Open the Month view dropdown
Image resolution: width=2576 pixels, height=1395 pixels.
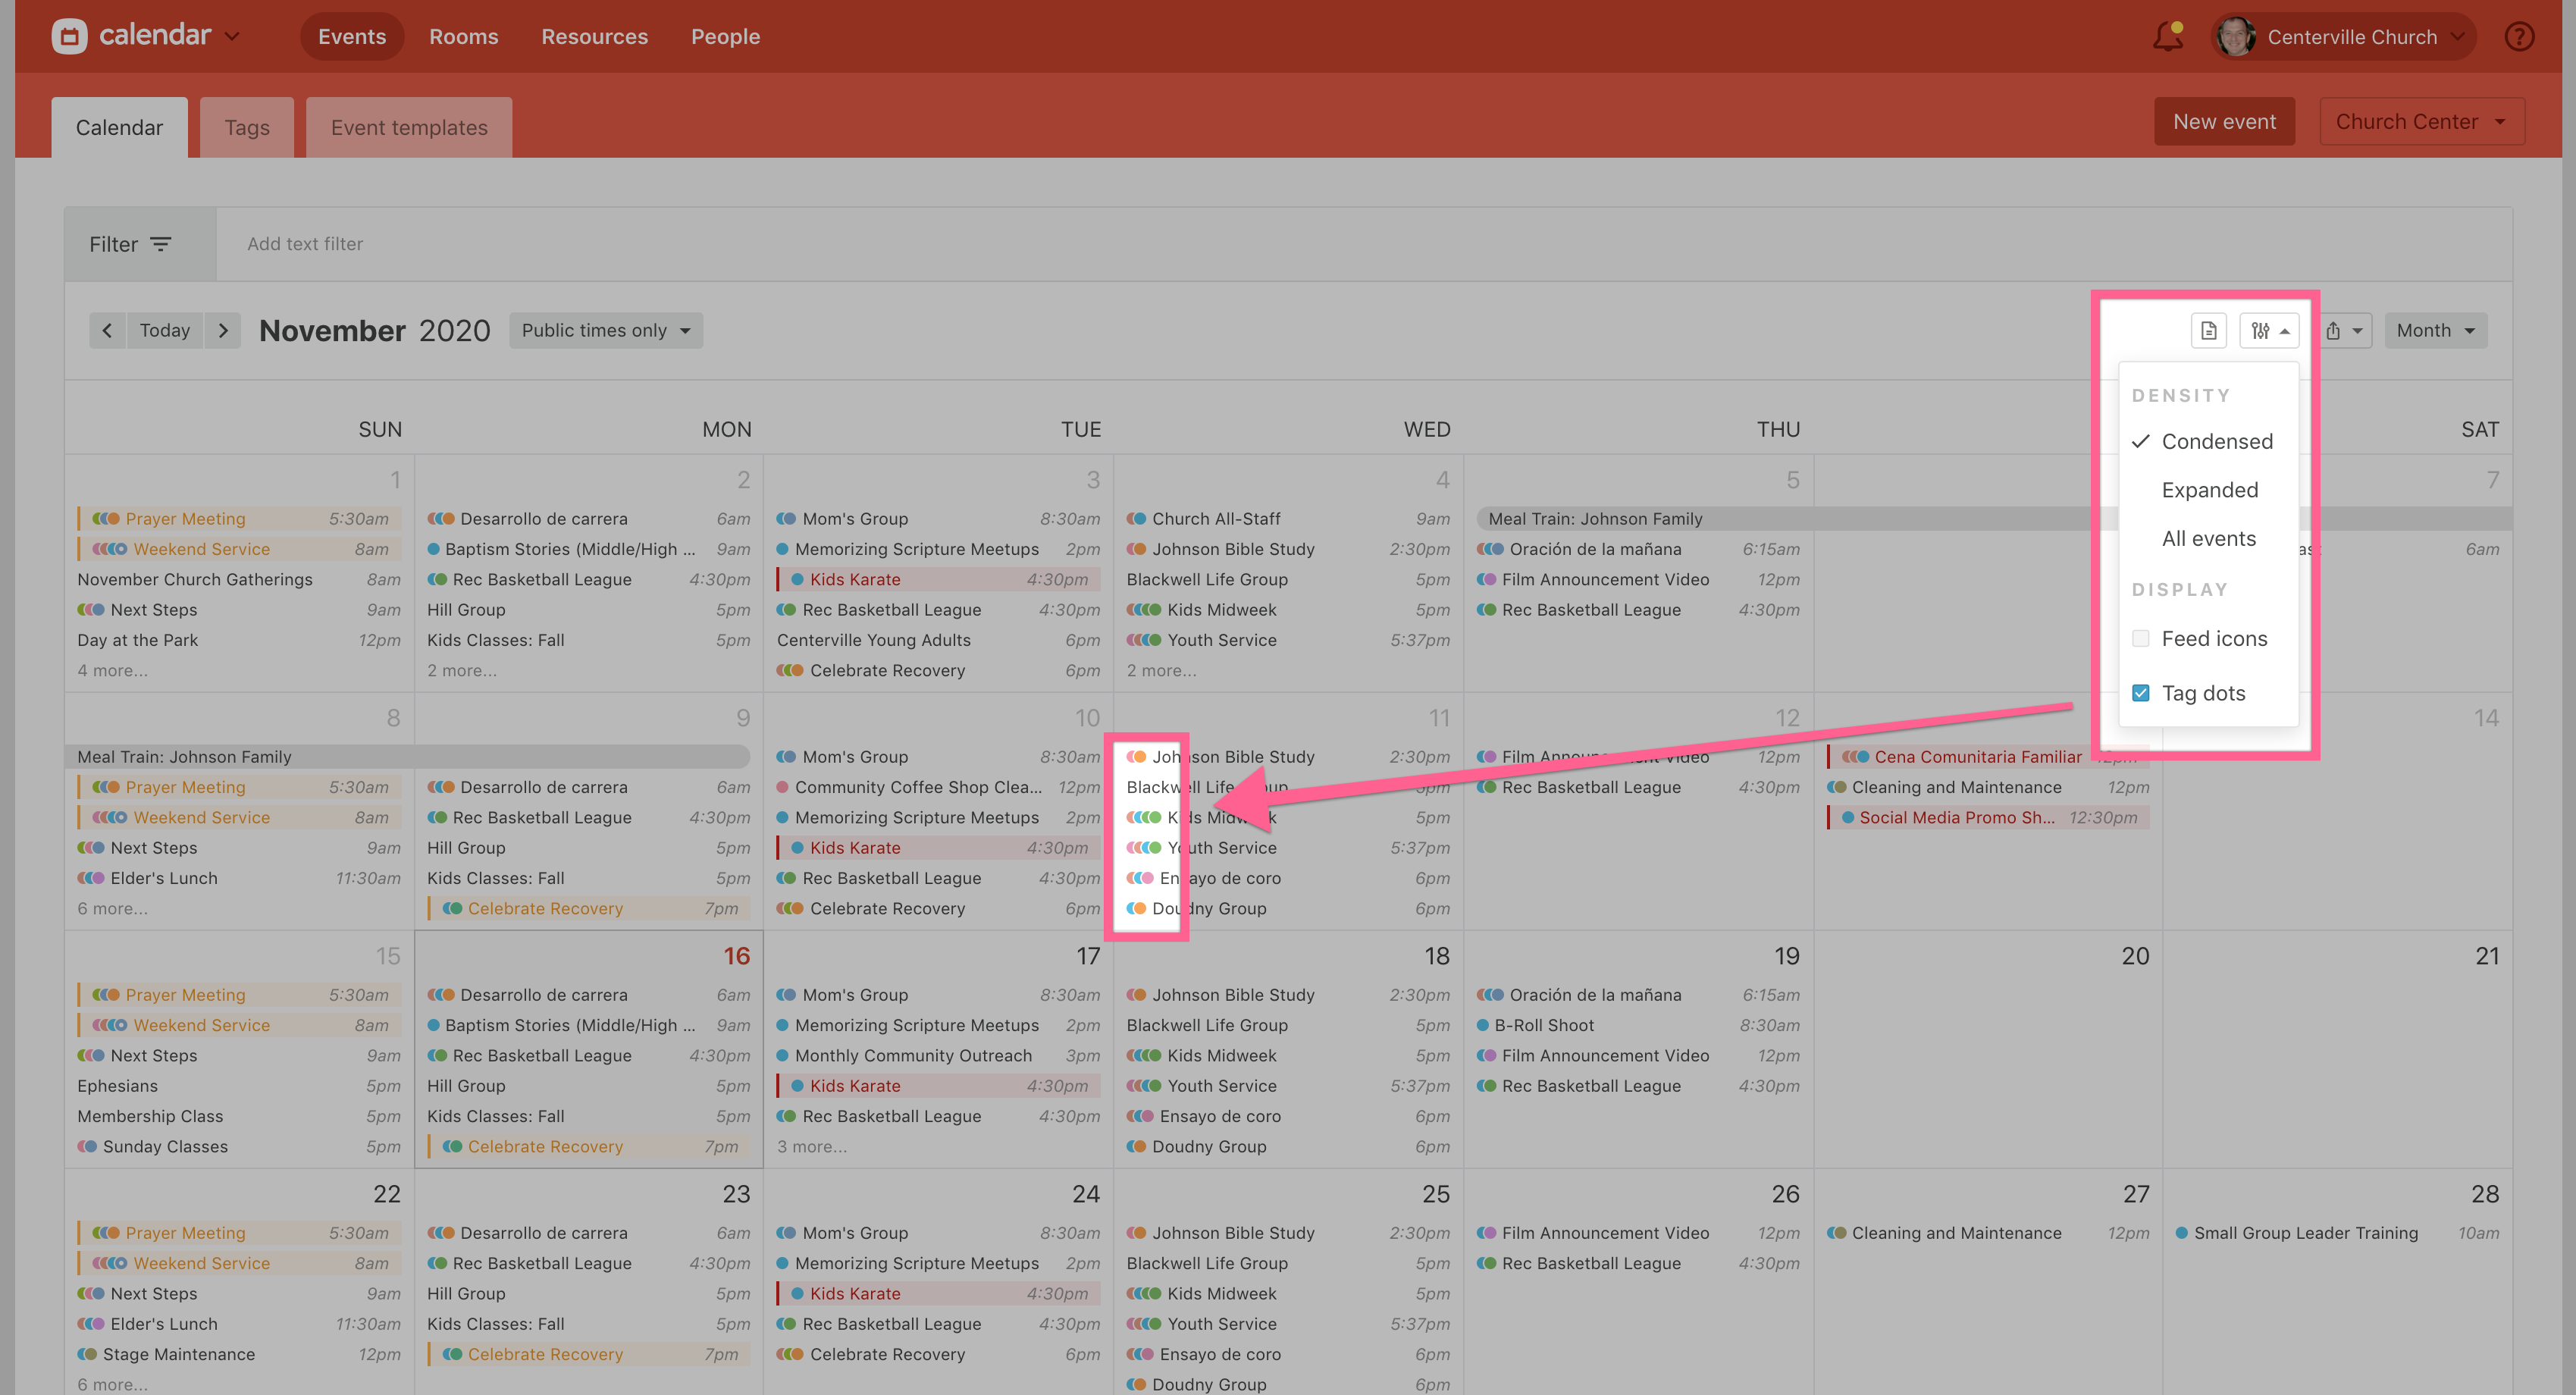[2434, 330]
